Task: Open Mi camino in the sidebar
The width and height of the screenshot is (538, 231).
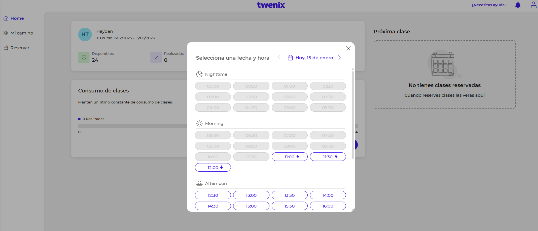Action: tap(22, 33)
